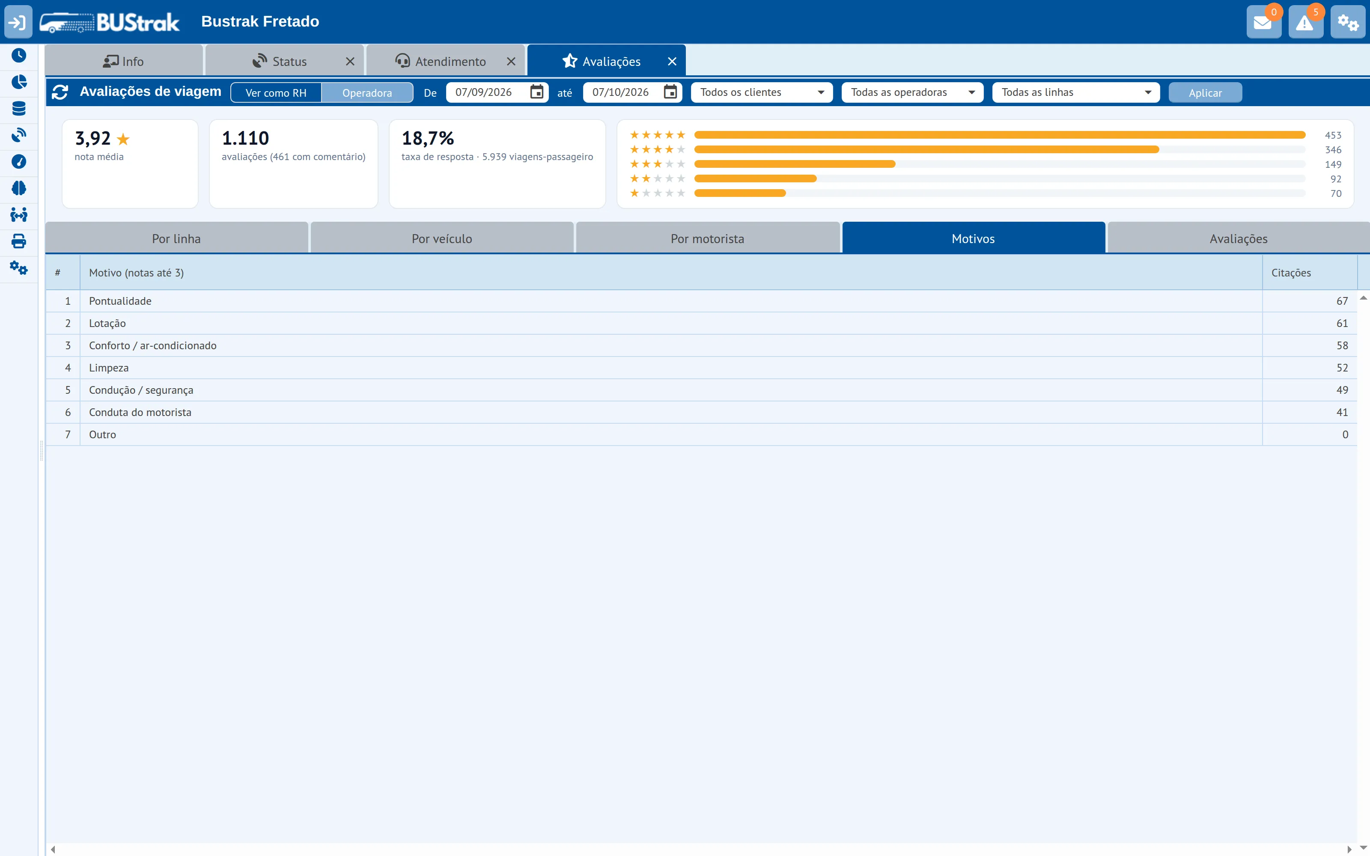
Task: Switch to Por linha subtab
Action: (177, 238)
